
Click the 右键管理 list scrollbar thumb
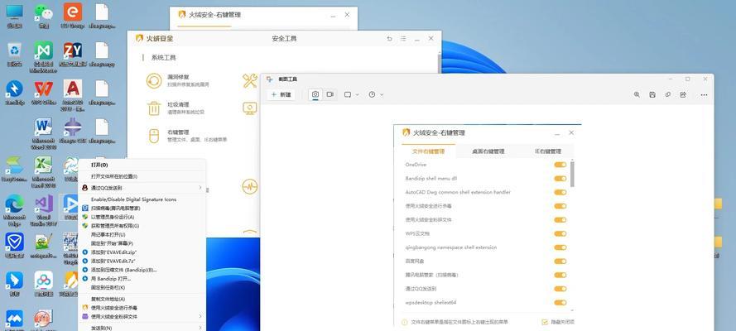tap(572, 175)
